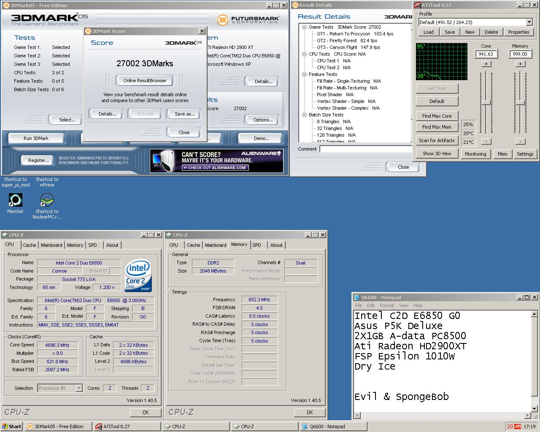The image size is (540, 432).
Task: Launch the wPrime shortcut
Action: (x=47, y=182)
